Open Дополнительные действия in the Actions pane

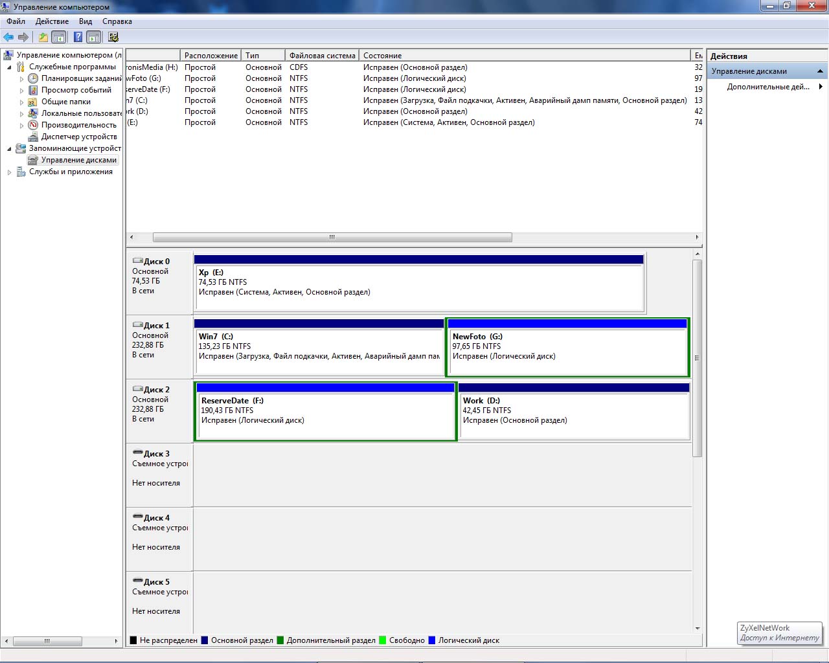(768, 87)
